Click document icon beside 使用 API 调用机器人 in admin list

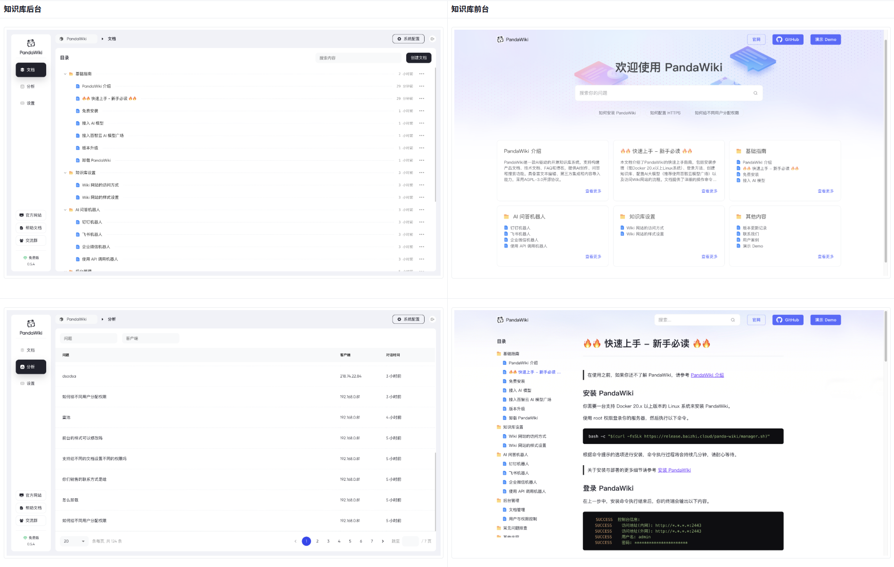coord(78,259)
